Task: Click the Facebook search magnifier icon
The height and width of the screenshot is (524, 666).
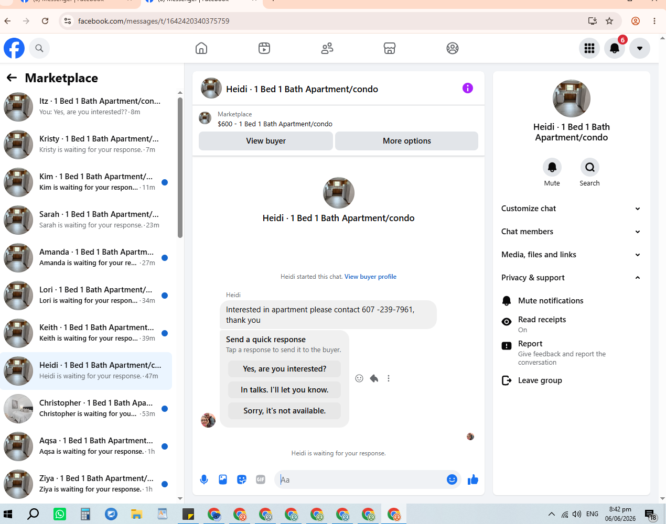Action: click(39, 48)
